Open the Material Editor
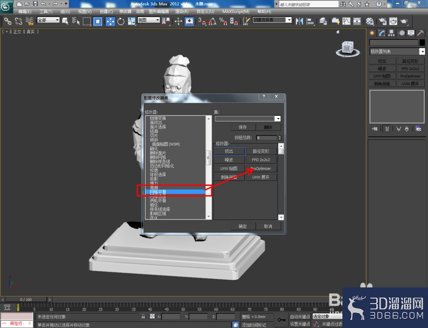Image resolution: width=428 pixels, height=328 pixels. tap(370, 21)
